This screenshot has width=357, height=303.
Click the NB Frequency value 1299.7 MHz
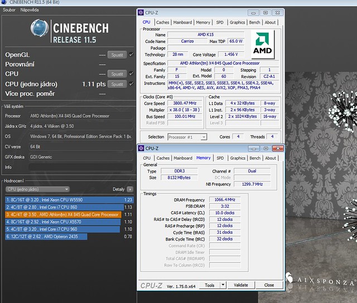coord(252,184)
